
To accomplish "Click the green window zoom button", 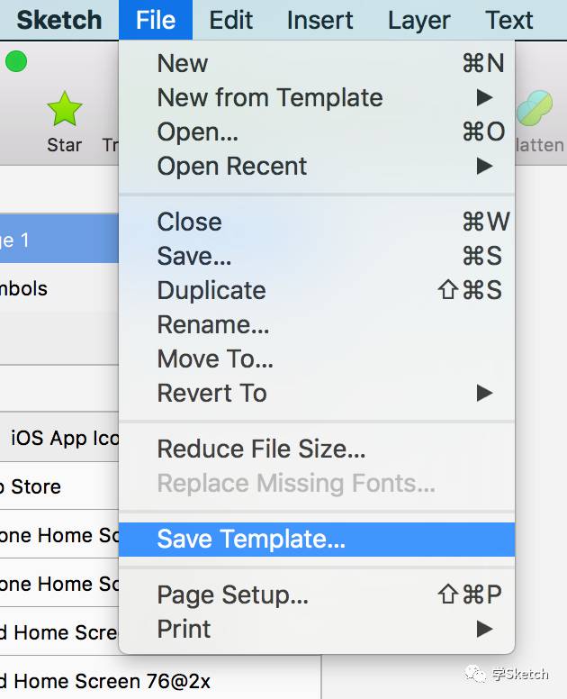I will coord(16,61).
